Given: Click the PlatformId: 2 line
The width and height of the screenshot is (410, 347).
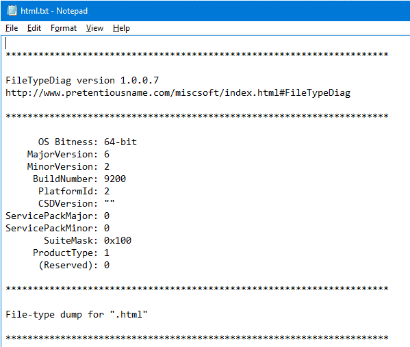Looking at the screenshot, I should (74, 191).
